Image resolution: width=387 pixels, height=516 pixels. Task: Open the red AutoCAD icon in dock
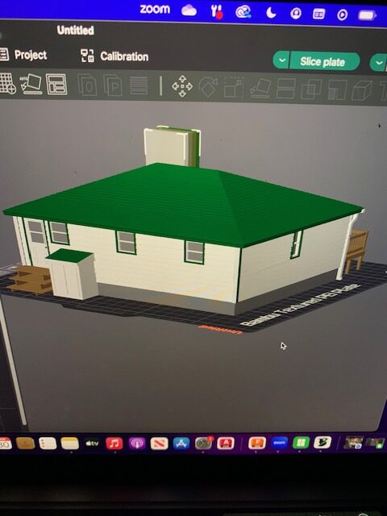point(226,443)
